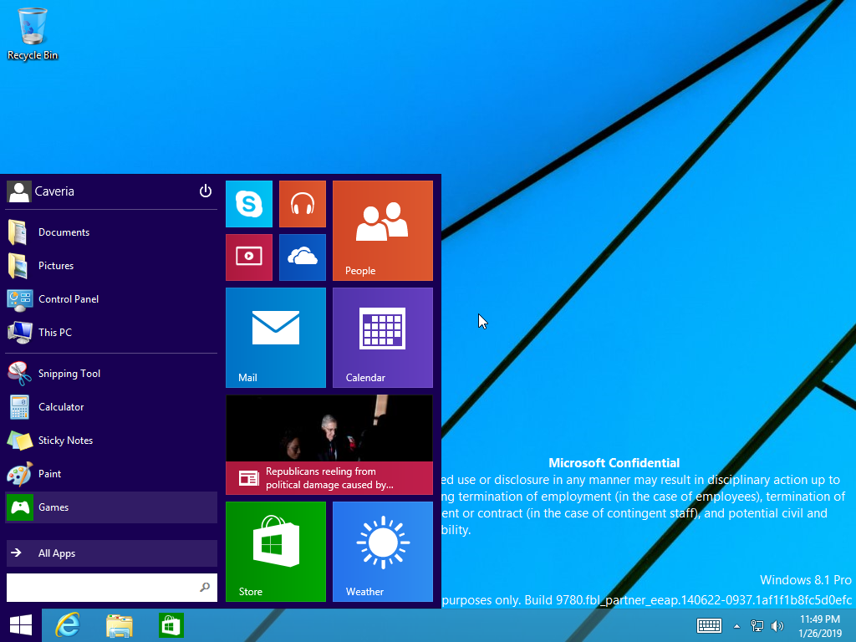Launch the Music headphones tile
Viewport: 856px width, 642px height.
(302, 204)
